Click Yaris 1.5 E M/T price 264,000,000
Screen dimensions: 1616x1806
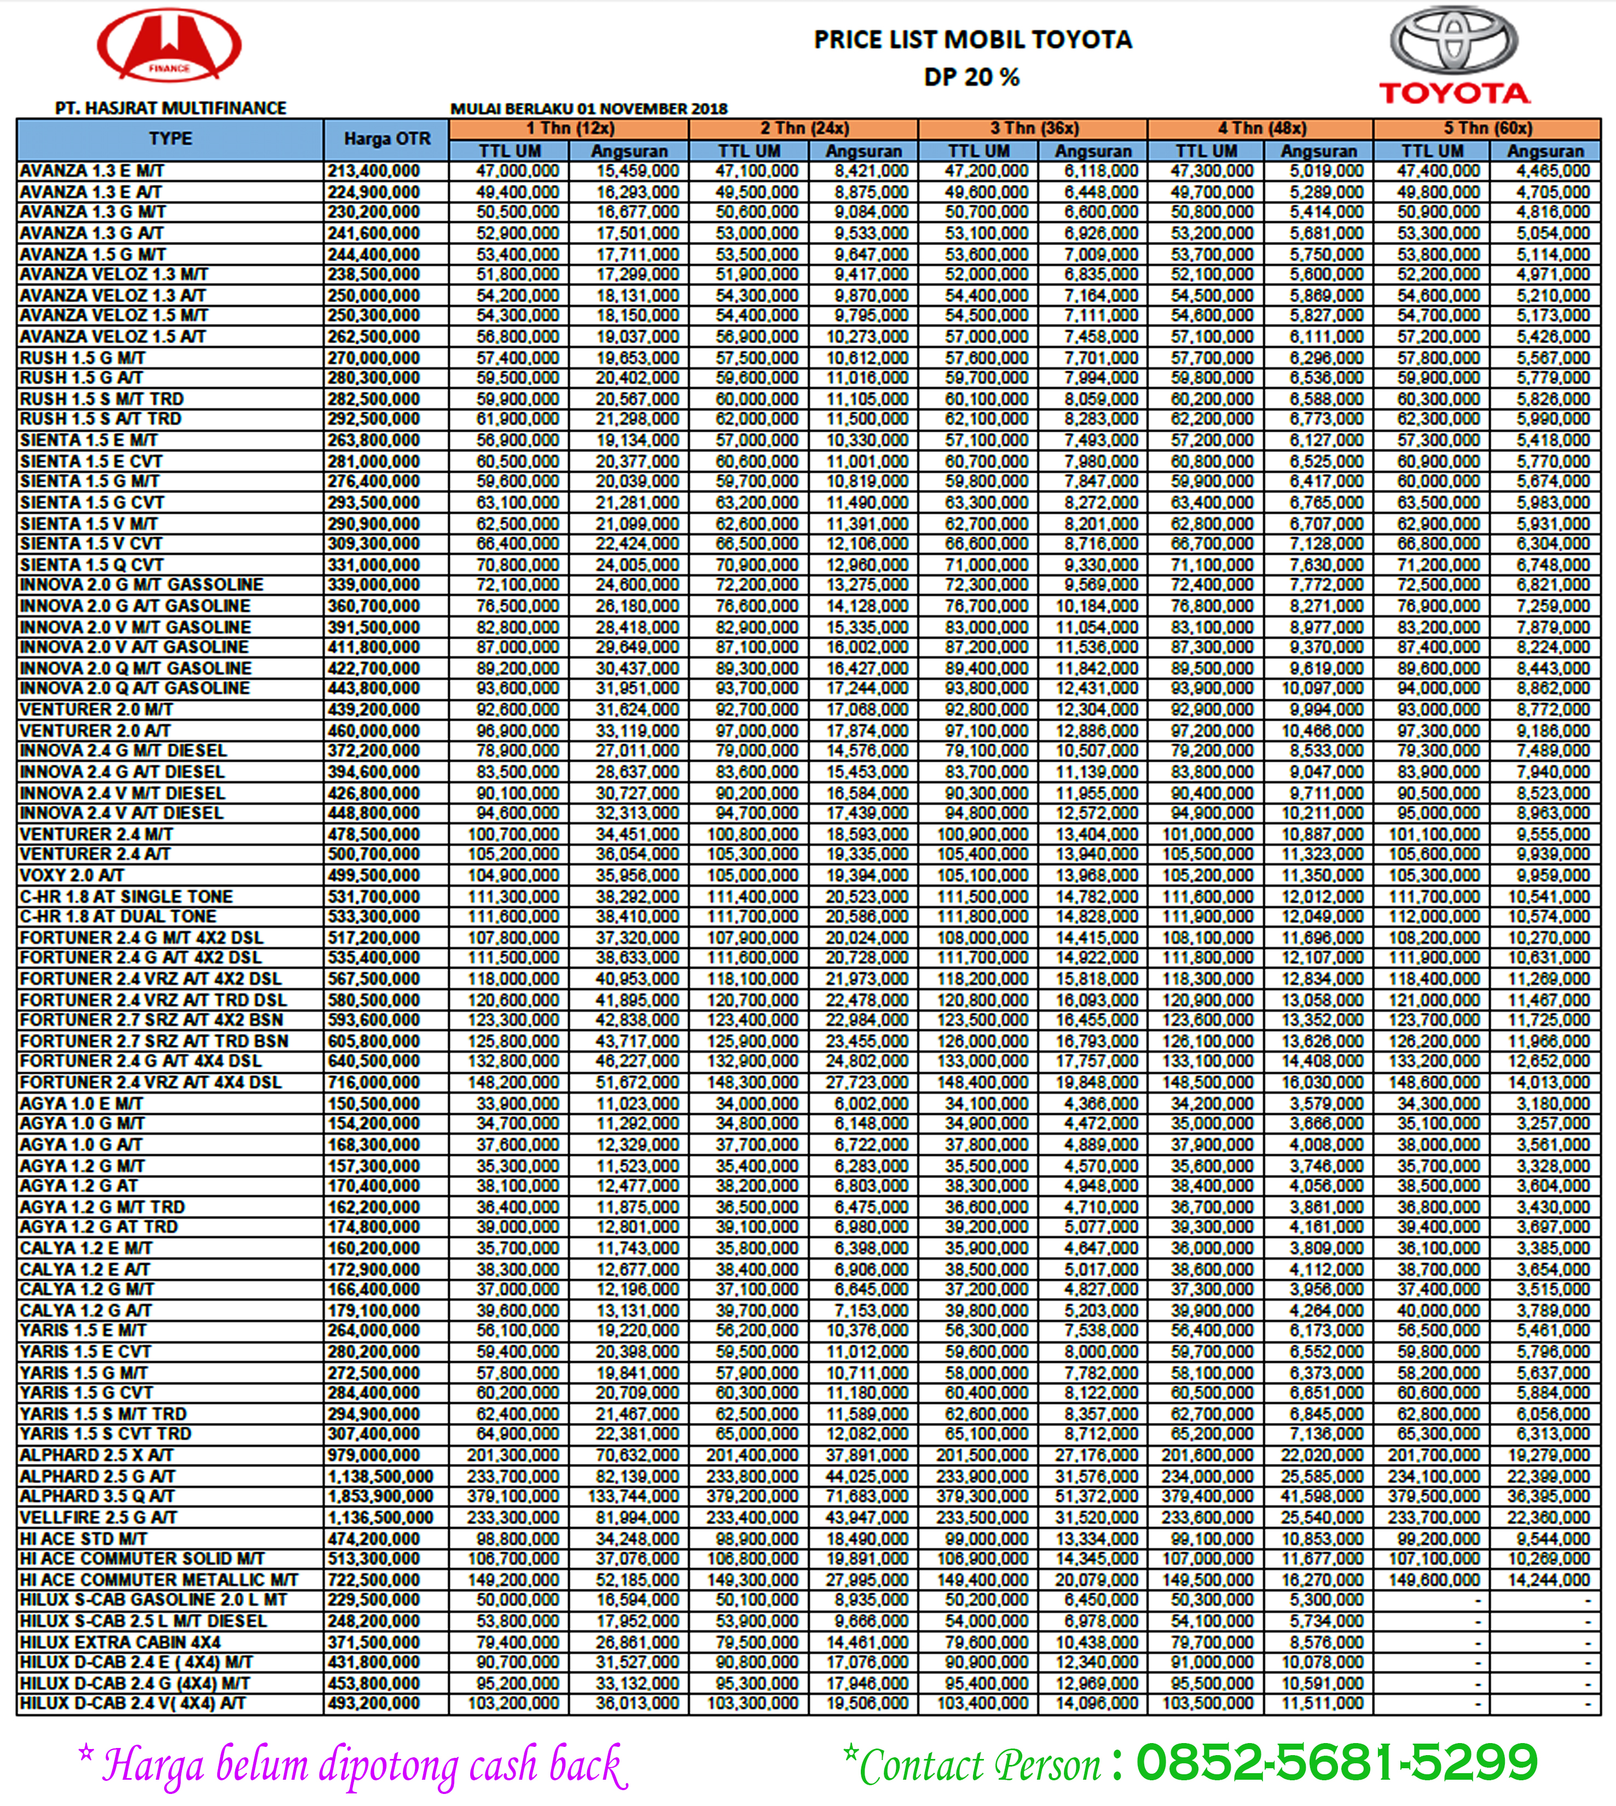tap(373, 1331)
